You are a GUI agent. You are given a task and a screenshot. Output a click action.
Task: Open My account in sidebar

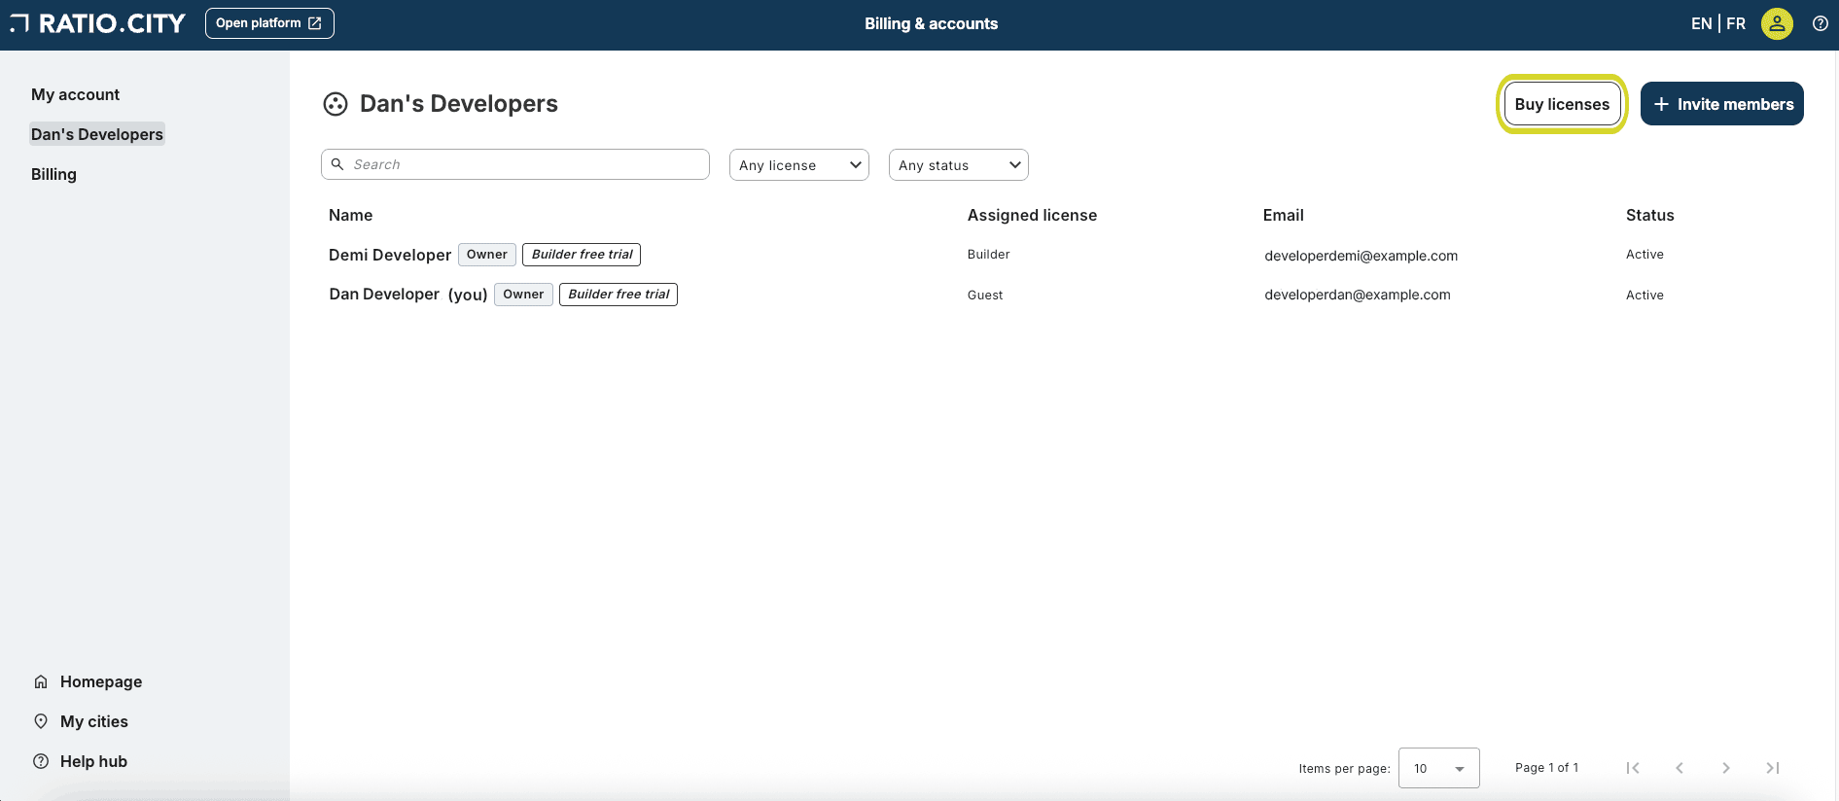point(75,94)
